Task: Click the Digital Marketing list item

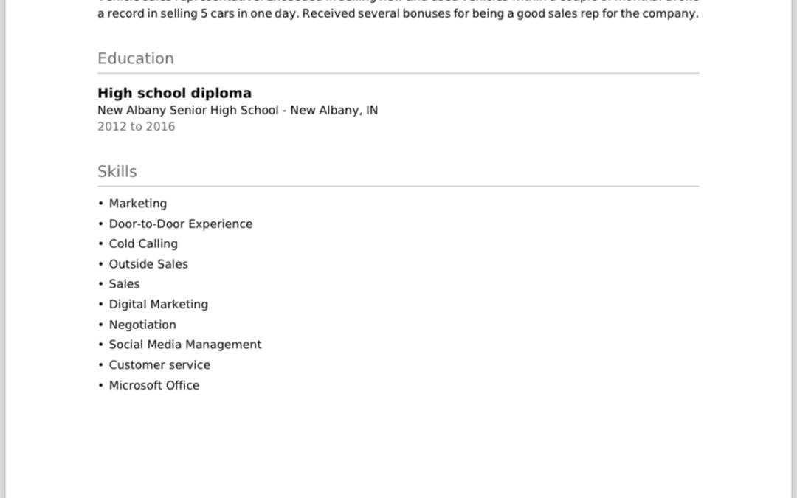Action: click(159, 304)
